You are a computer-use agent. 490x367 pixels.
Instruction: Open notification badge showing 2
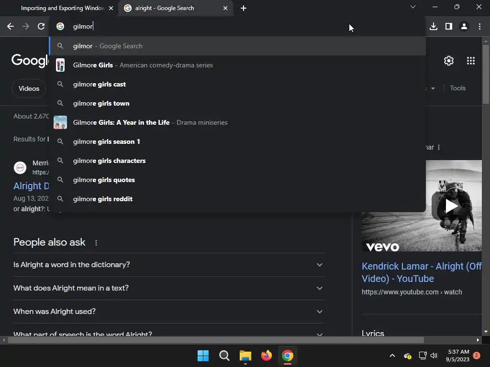tap(477, 356)
